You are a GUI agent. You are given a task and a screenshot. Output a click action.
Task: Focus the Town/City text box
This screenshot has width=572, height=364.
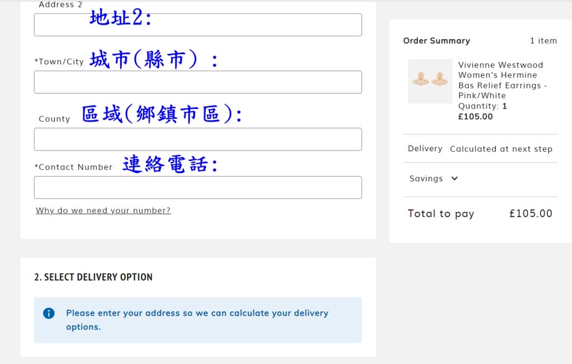click(x=198, y=82)
